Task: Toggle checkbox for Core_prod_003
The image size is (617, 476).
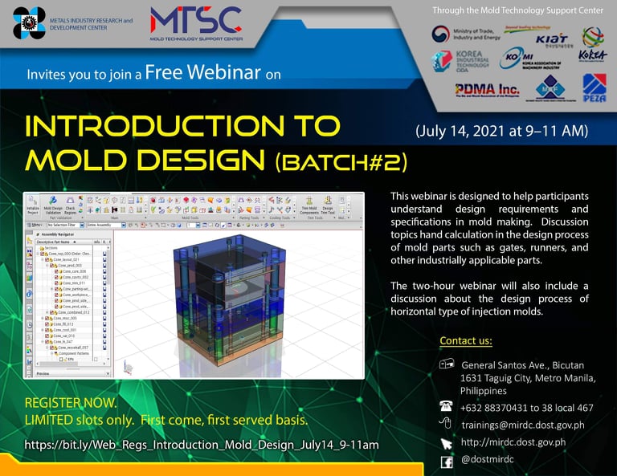Action: point(52,266)
